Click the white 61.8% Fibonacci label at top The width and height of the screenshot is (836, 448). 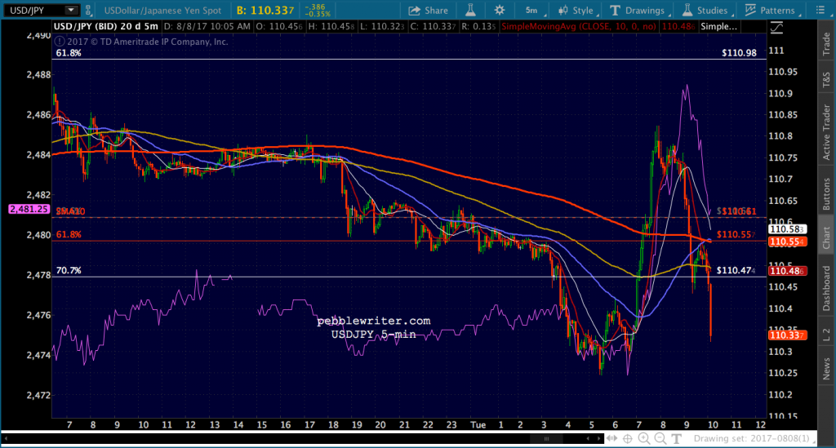[x=69, y=53]
